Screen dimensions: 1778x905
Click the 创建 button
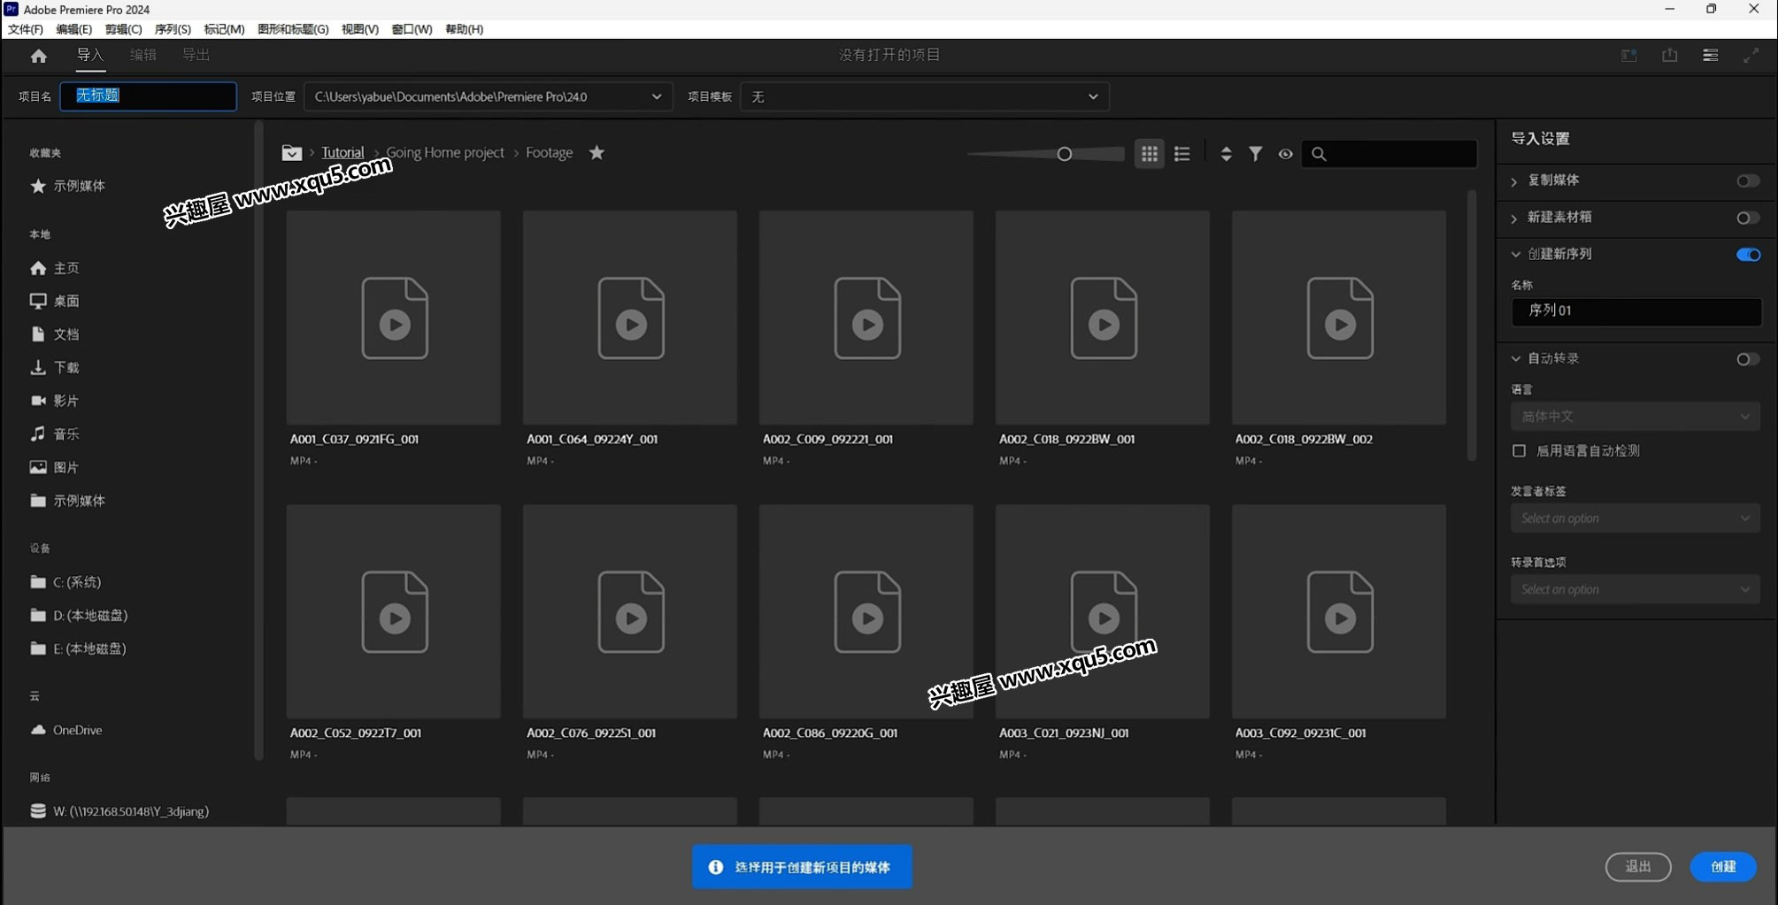1723,867
